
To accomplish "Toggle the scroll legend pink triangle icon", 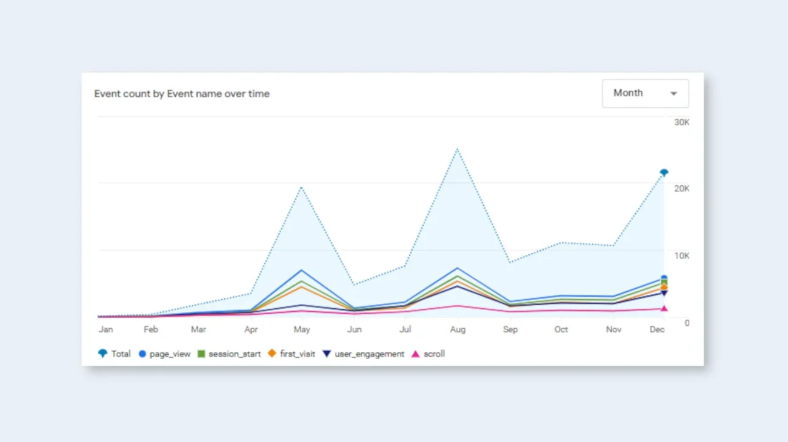I will [415, 354].
